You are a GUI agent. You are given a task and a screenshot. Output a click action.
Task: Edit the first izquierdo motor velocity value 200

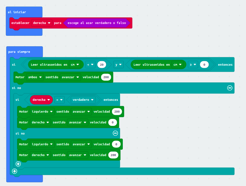pos(117,112)
